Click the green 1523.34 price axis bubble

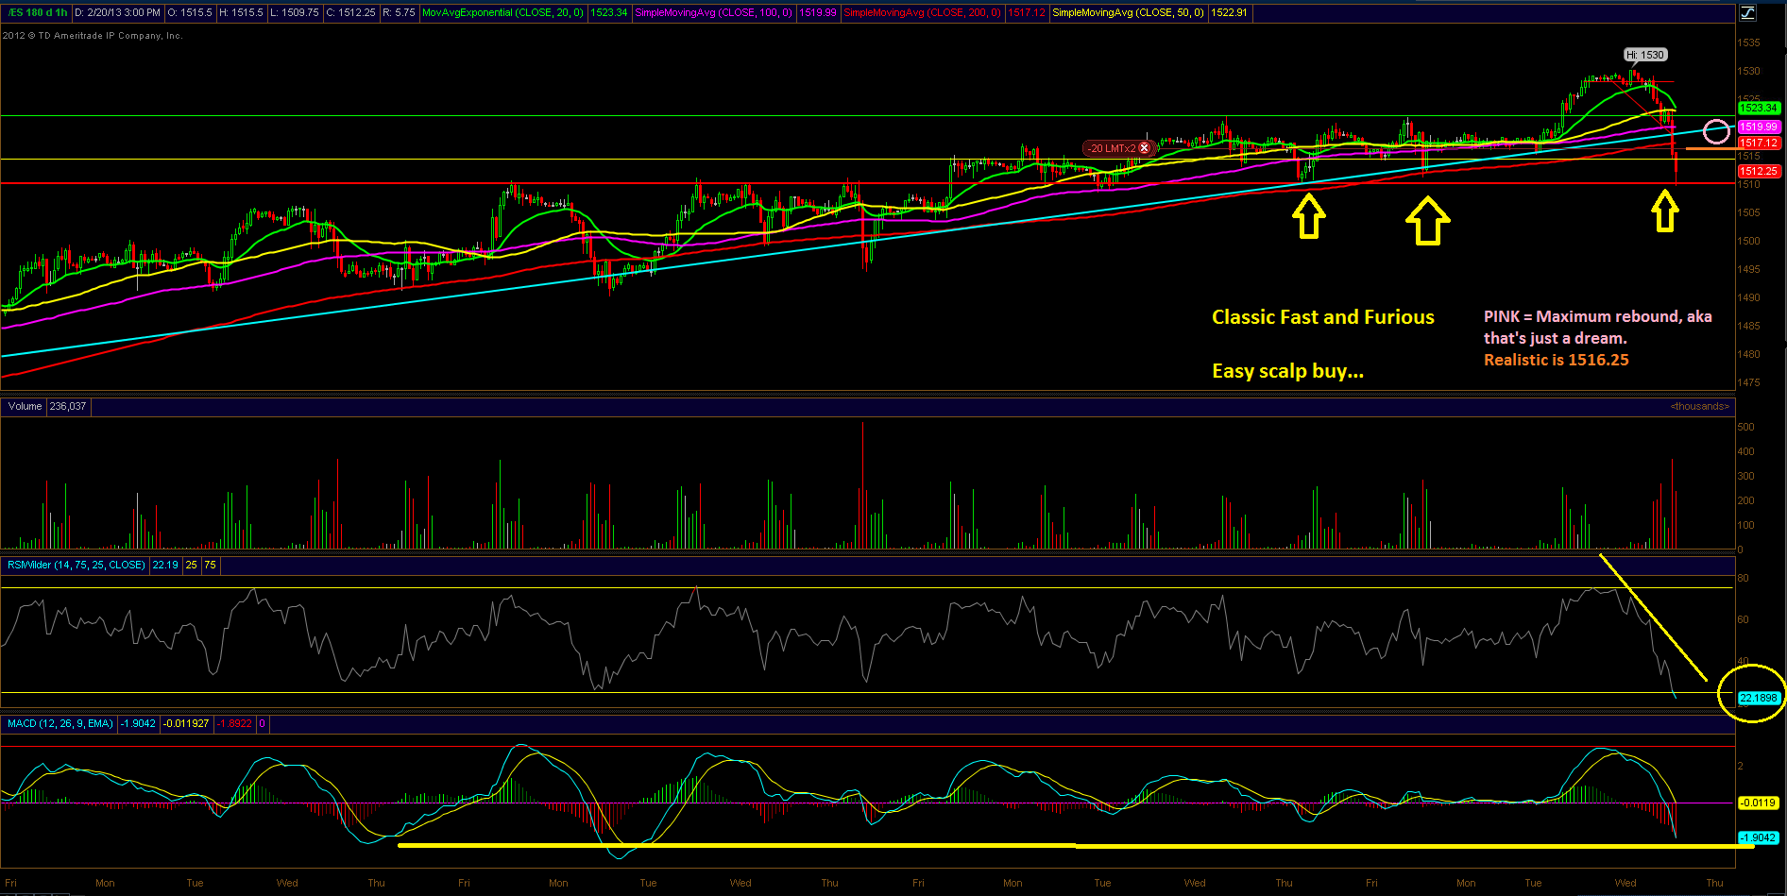point(1759,108)
